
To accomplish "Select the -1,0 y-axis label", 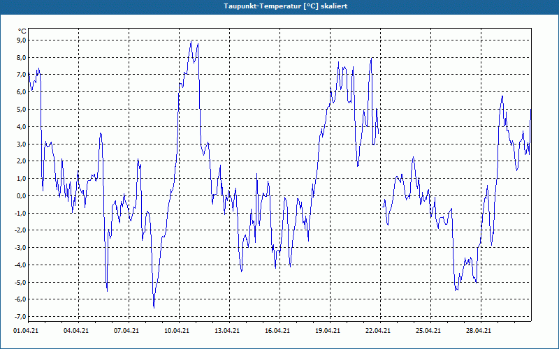I will (x=21, y=213).
